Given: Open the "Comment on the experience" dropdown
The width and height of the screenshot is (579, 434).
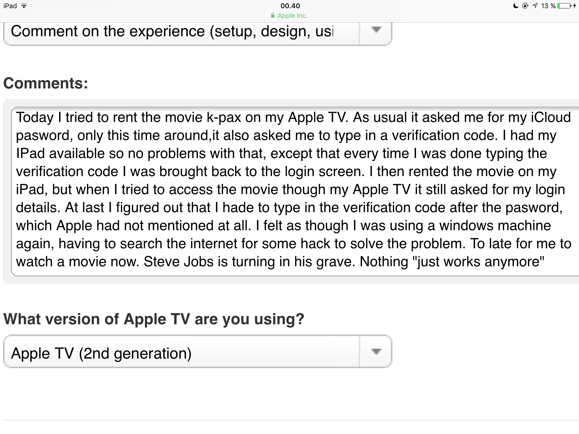Looking at the screenshot, I should (x=181, y=32).
